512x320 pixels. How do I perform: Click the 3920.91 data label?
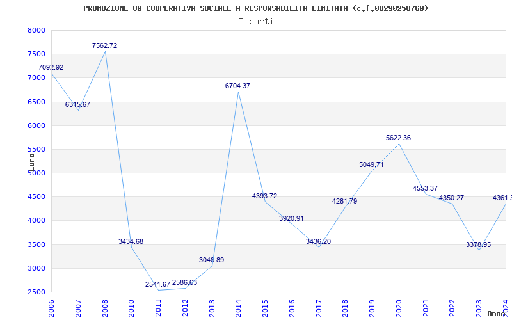pyautogui.click(x=291, y=218)
